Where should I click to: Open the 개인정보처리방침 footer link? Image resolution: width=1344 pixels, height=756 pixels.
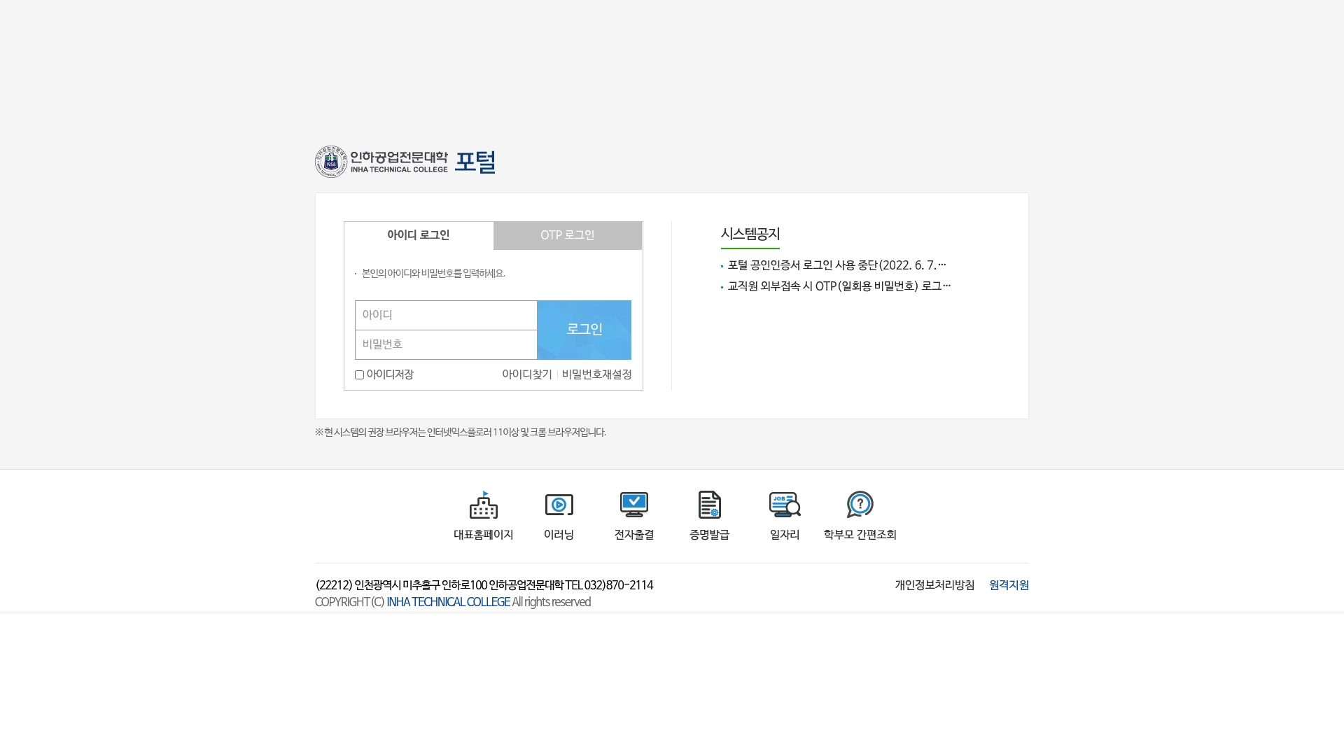pyautogui.click(x=934, y=585)
